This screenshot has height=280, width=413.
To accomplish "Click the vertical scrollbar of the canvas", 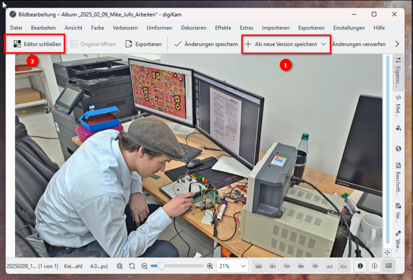I will click(x=387, y=150).
